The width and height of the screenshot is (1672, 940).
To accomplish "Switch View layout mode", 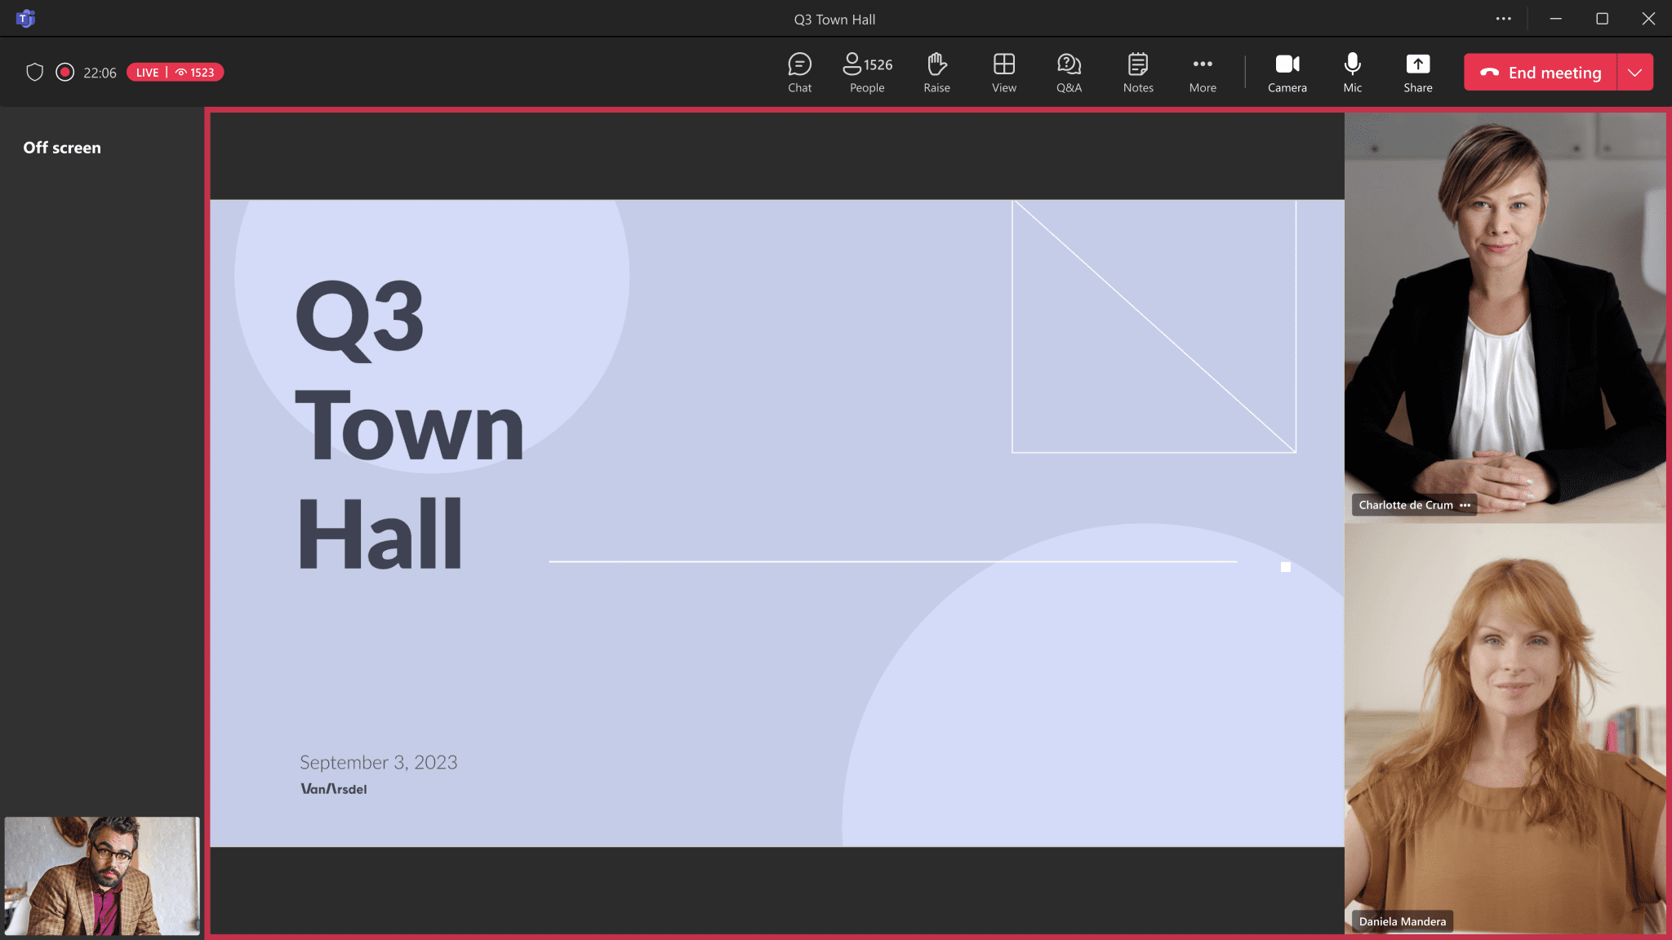I will 1003,73.
